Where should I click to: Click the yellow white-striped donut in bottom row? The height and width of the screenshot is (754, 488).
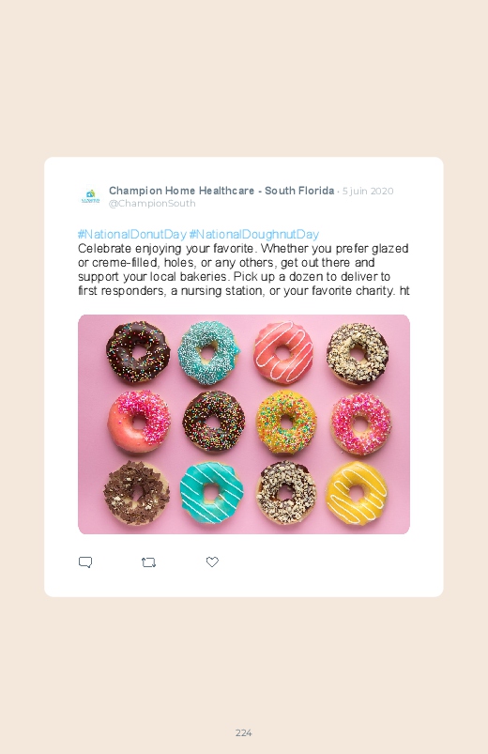pyautogui.click(x=357, y=493)
